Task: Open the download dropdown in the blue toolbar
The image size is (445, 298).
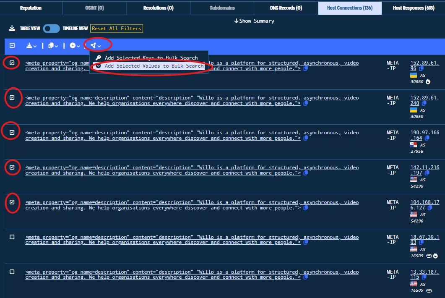Action: [x=31, y=46]
